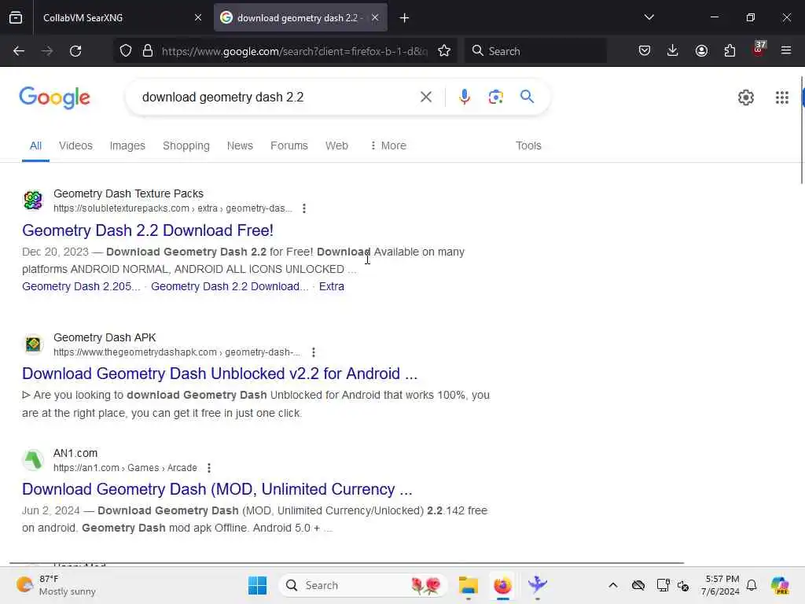
Task: Switch to Images results
Action: click(127, 145)
